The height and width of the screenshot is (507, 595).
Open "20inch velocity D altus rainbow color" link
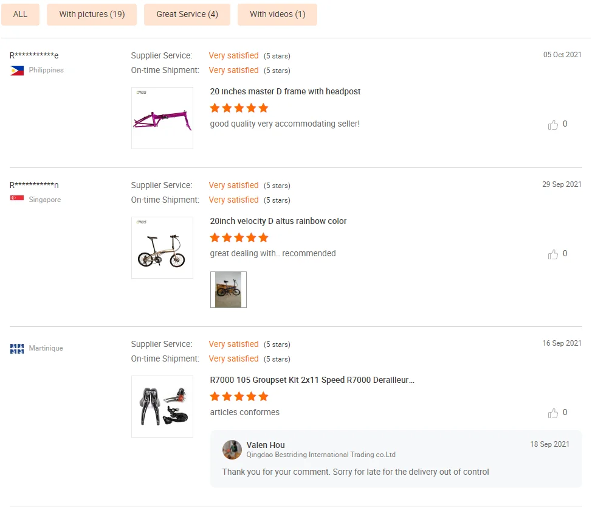coord(278,221)
